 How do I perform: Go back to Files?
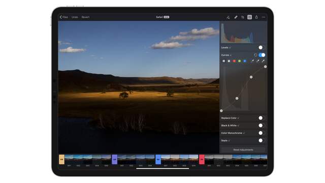[x=64, y=17]
